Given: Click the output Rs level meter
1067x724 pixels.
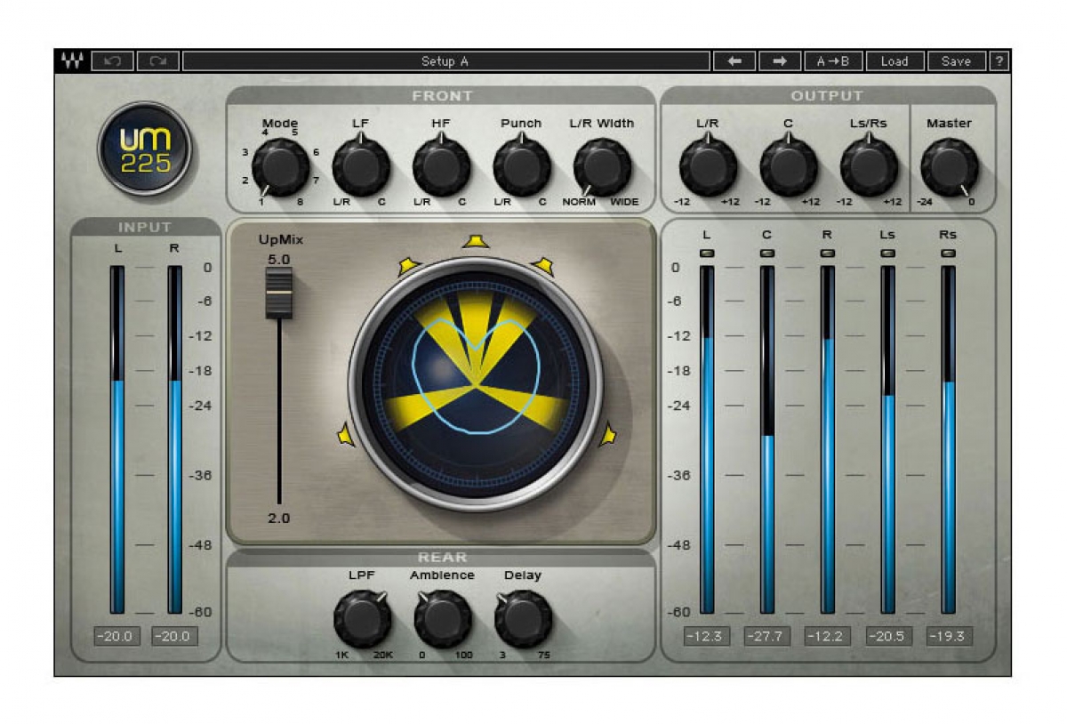Looking at the screenshot, I should tap(949, 439).
